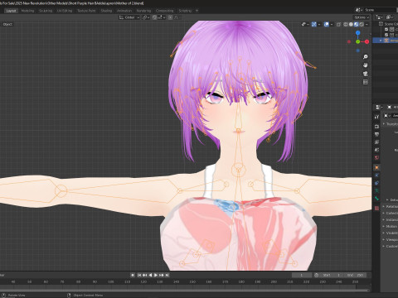Jump to the timeline end frame
Viewport: 398px width, 298px height.
click(167, 275)
